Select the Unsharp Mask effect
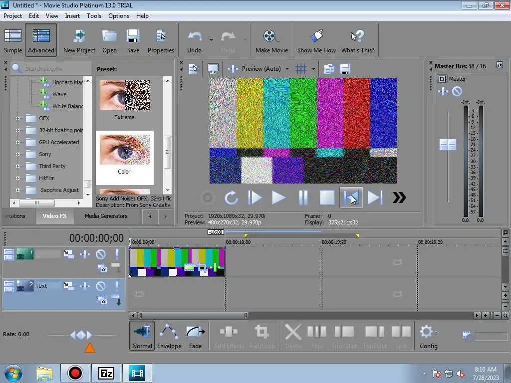This screenshot has width=511, height=383. (x=67, y=82)
